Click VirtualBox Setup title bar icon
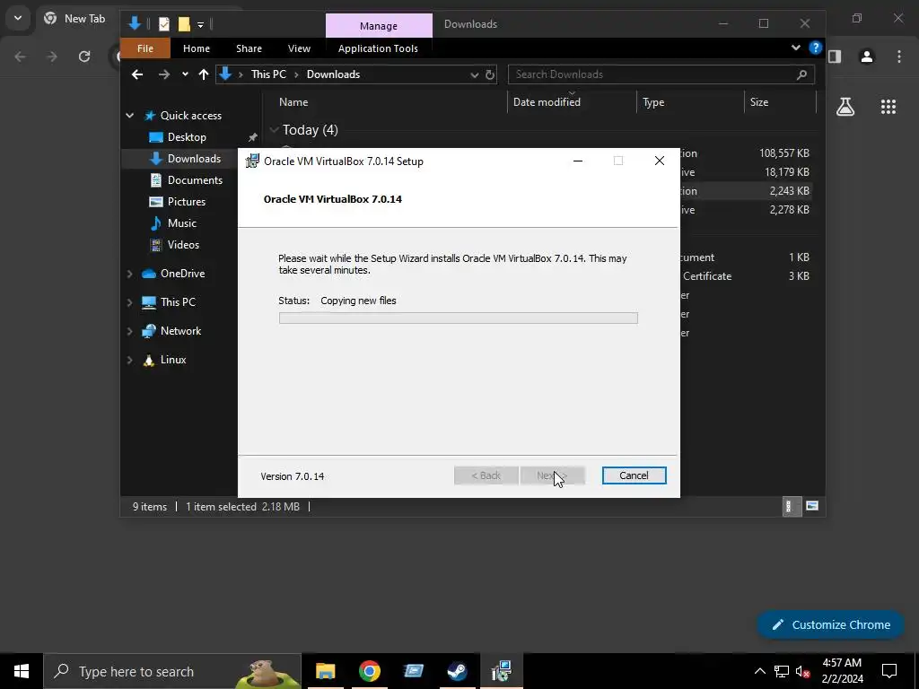 (x=252, y=161)
